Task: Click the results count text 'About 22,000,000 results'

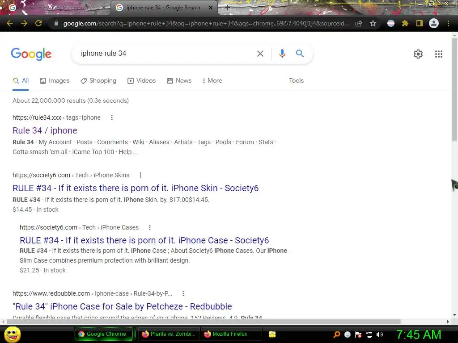Action: point(49,100)
